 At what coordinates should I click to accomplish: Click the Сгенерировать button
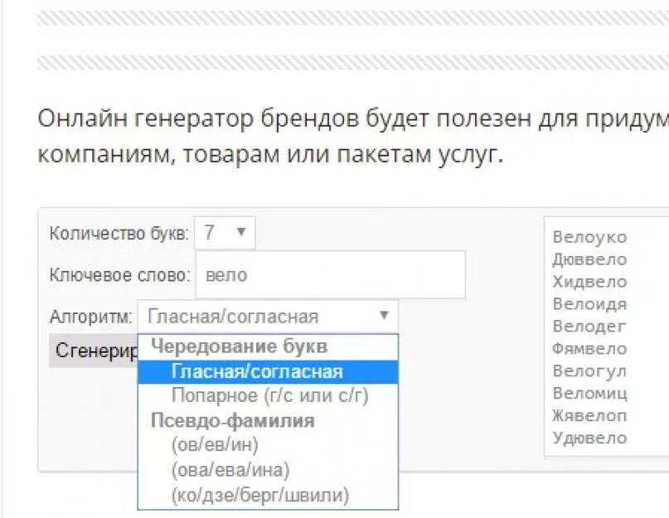pyautogui.click(x=94, y=351)
